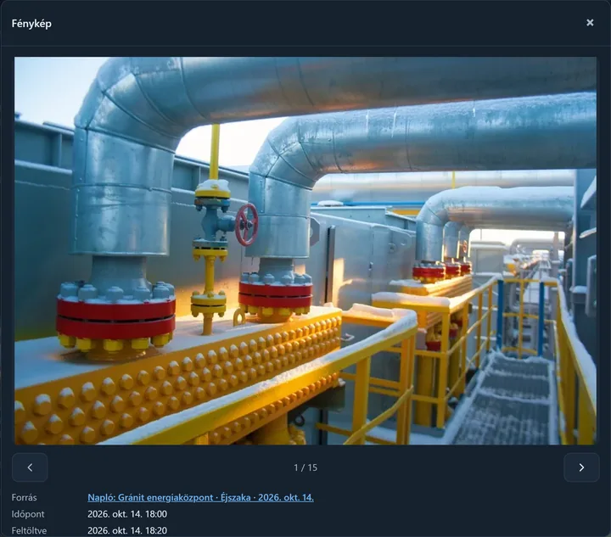Click the Feltöltve timestamp ending 18:20
This screenshot has width=611, height=537.
127,530
